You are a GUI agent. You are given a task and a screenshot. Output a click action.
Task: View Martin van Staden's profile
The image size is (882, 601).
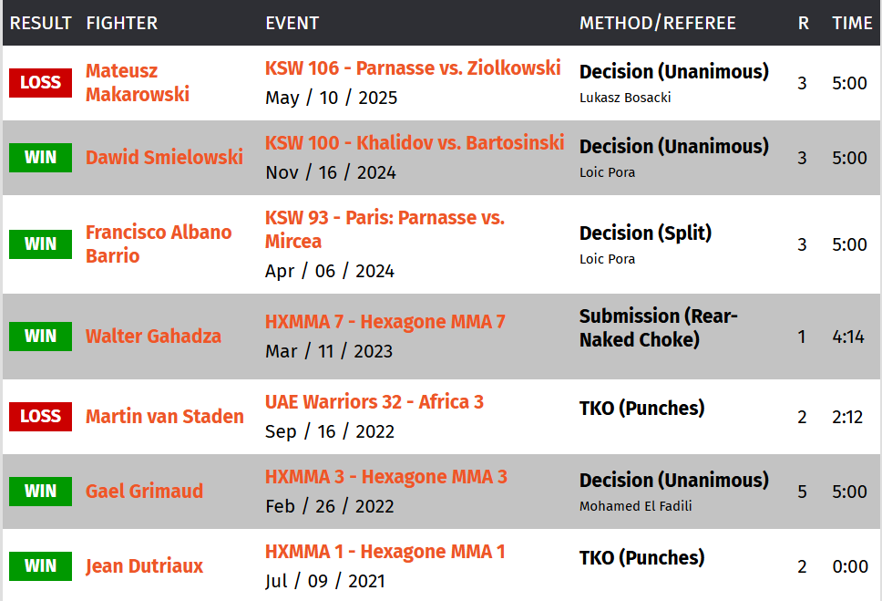165,417
